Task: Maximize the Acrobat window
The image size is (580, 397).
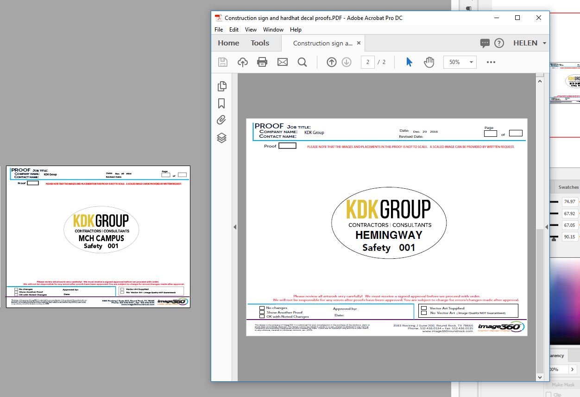Action: (517, 18)
